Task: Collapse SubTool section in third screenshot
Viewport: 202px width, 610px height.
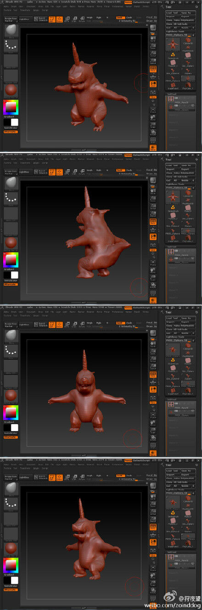Action: tap(171, 398)
